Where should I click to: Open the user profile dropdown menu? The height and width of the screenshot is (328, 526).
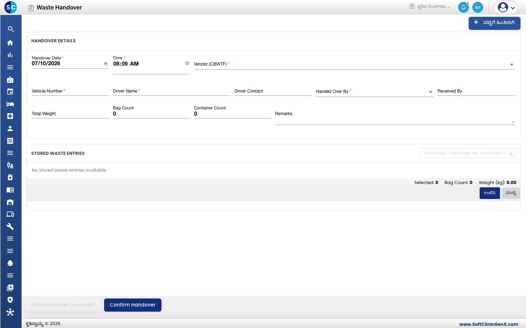pos(506,7)
